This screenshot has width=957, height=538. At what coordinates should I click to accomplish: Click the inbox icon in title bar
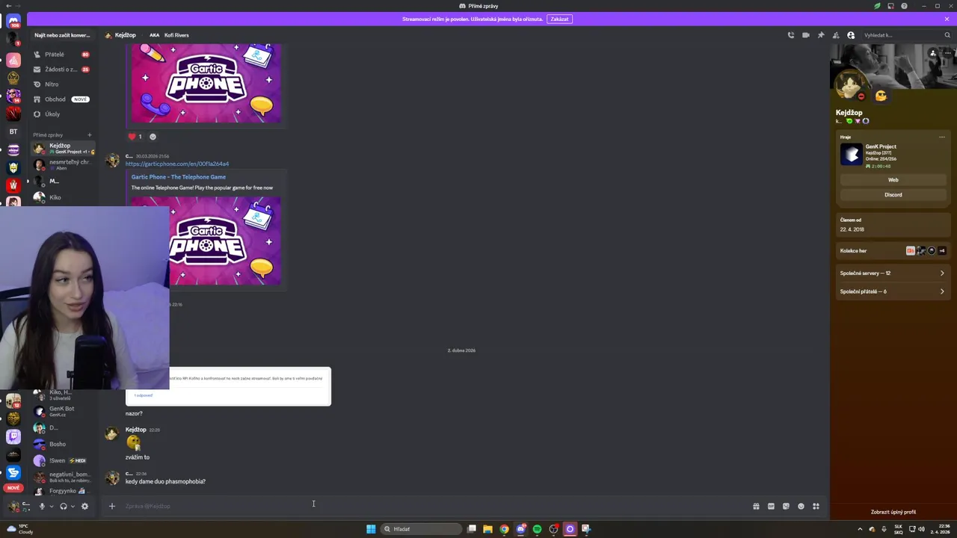click(890, 6)
